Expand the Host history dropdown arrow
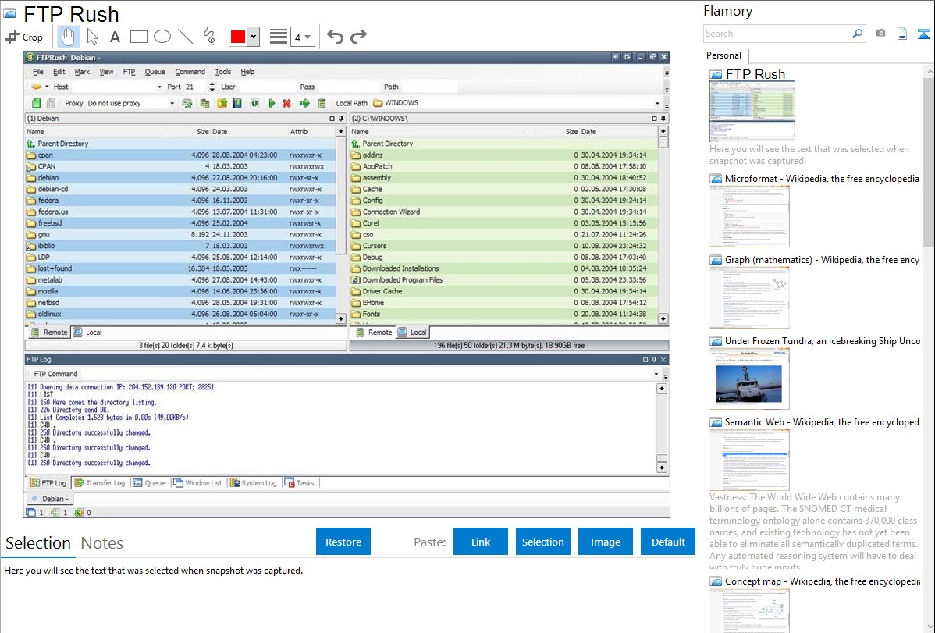935x633 pixels. click(159, 87)
